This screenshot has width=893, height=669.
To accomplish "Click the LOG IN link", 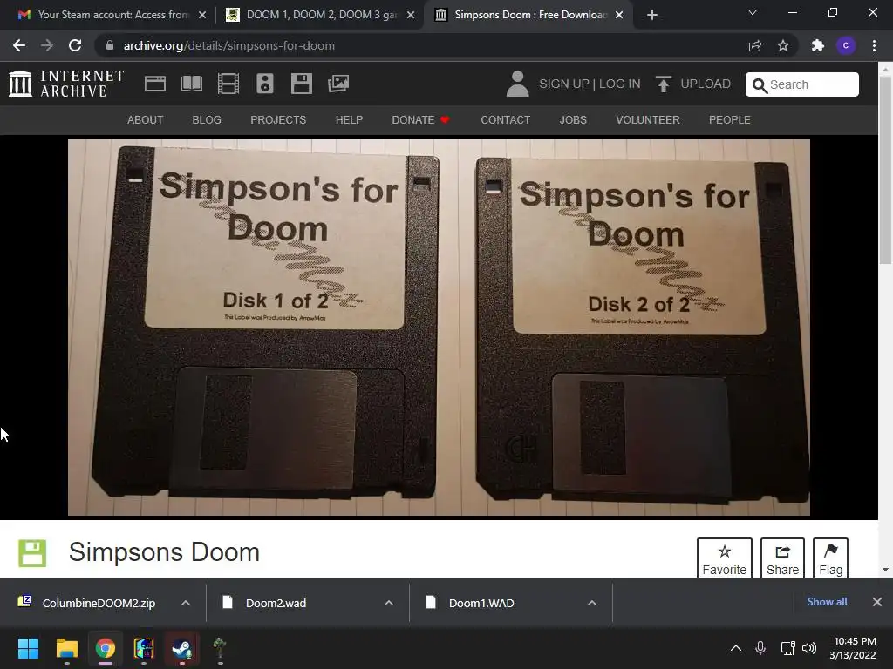I will (620, 84).
